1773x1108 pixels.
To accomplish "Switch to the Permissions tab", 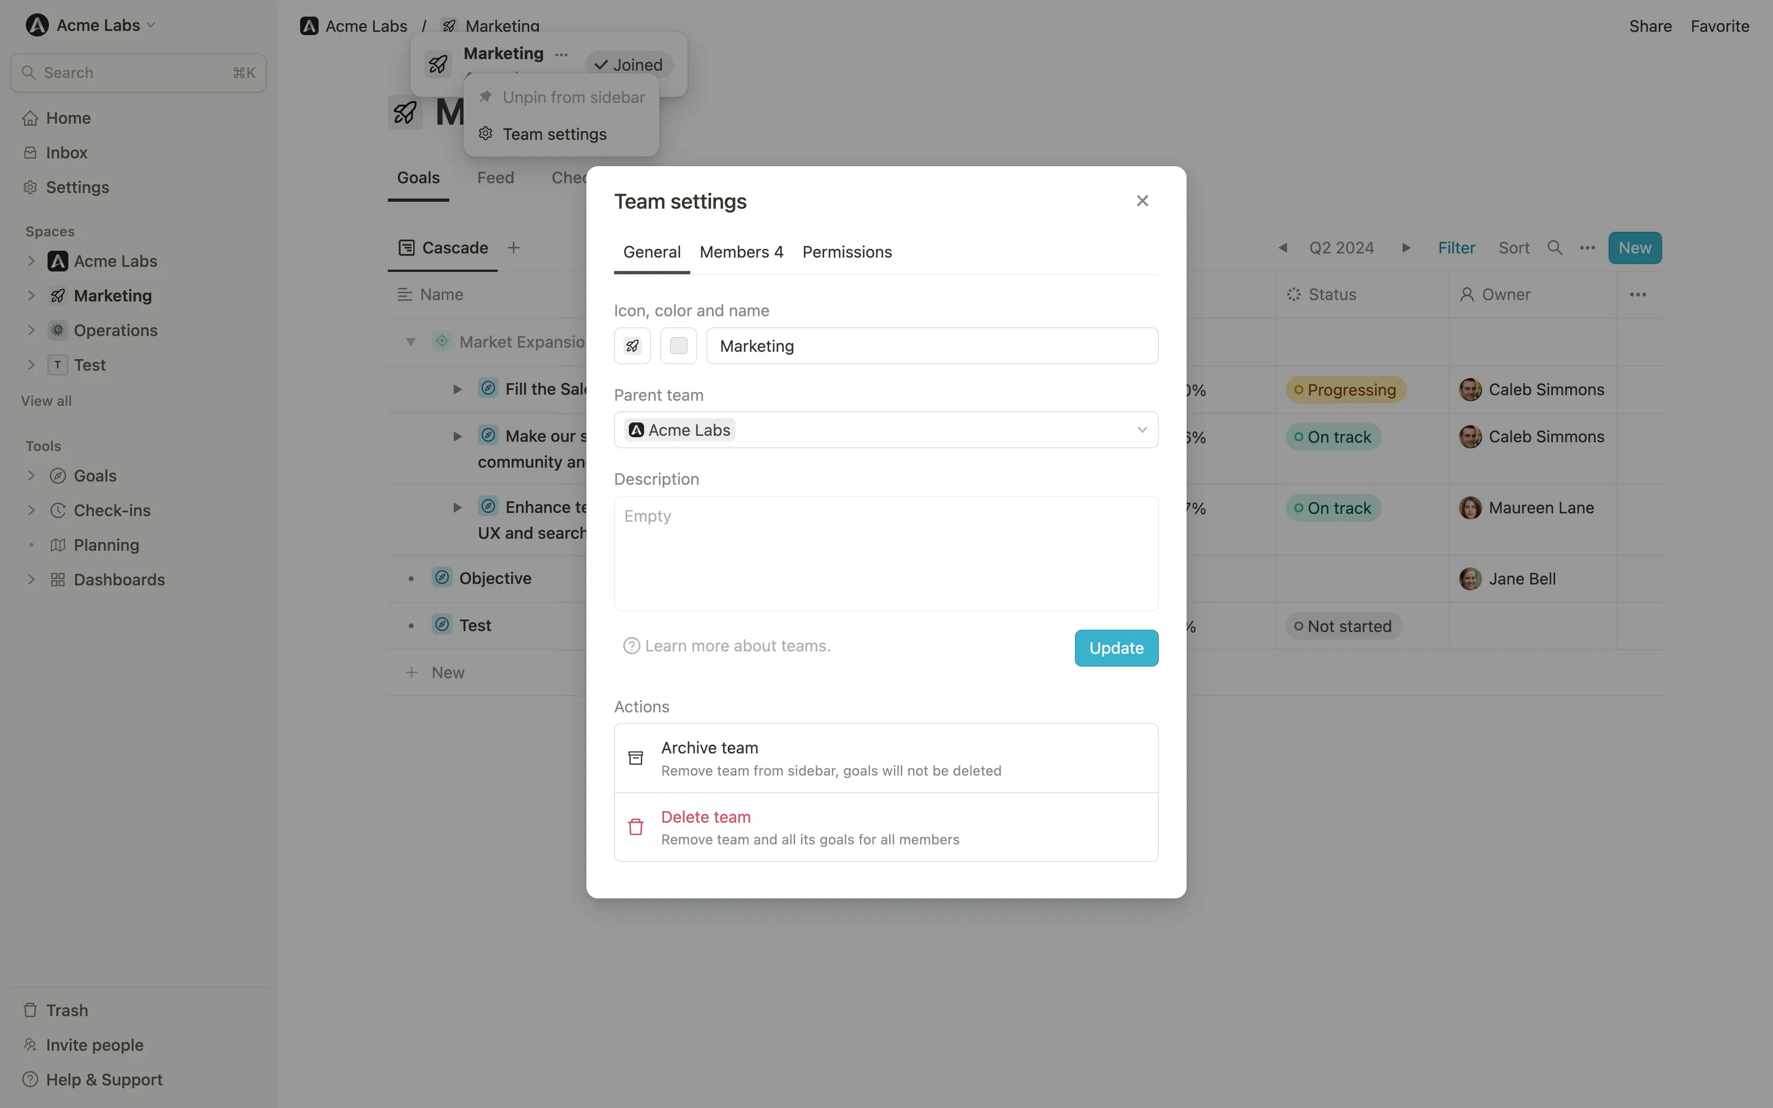I will pos(847,252).
